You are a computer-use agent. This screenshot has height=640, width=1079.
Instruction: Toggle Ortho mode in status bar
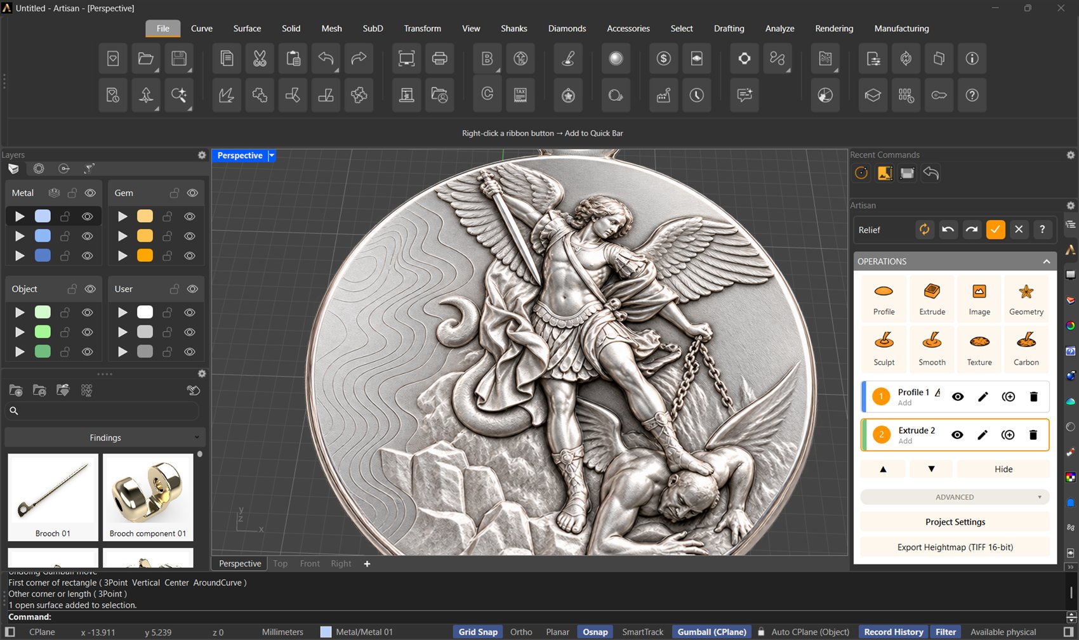(521, 632)
